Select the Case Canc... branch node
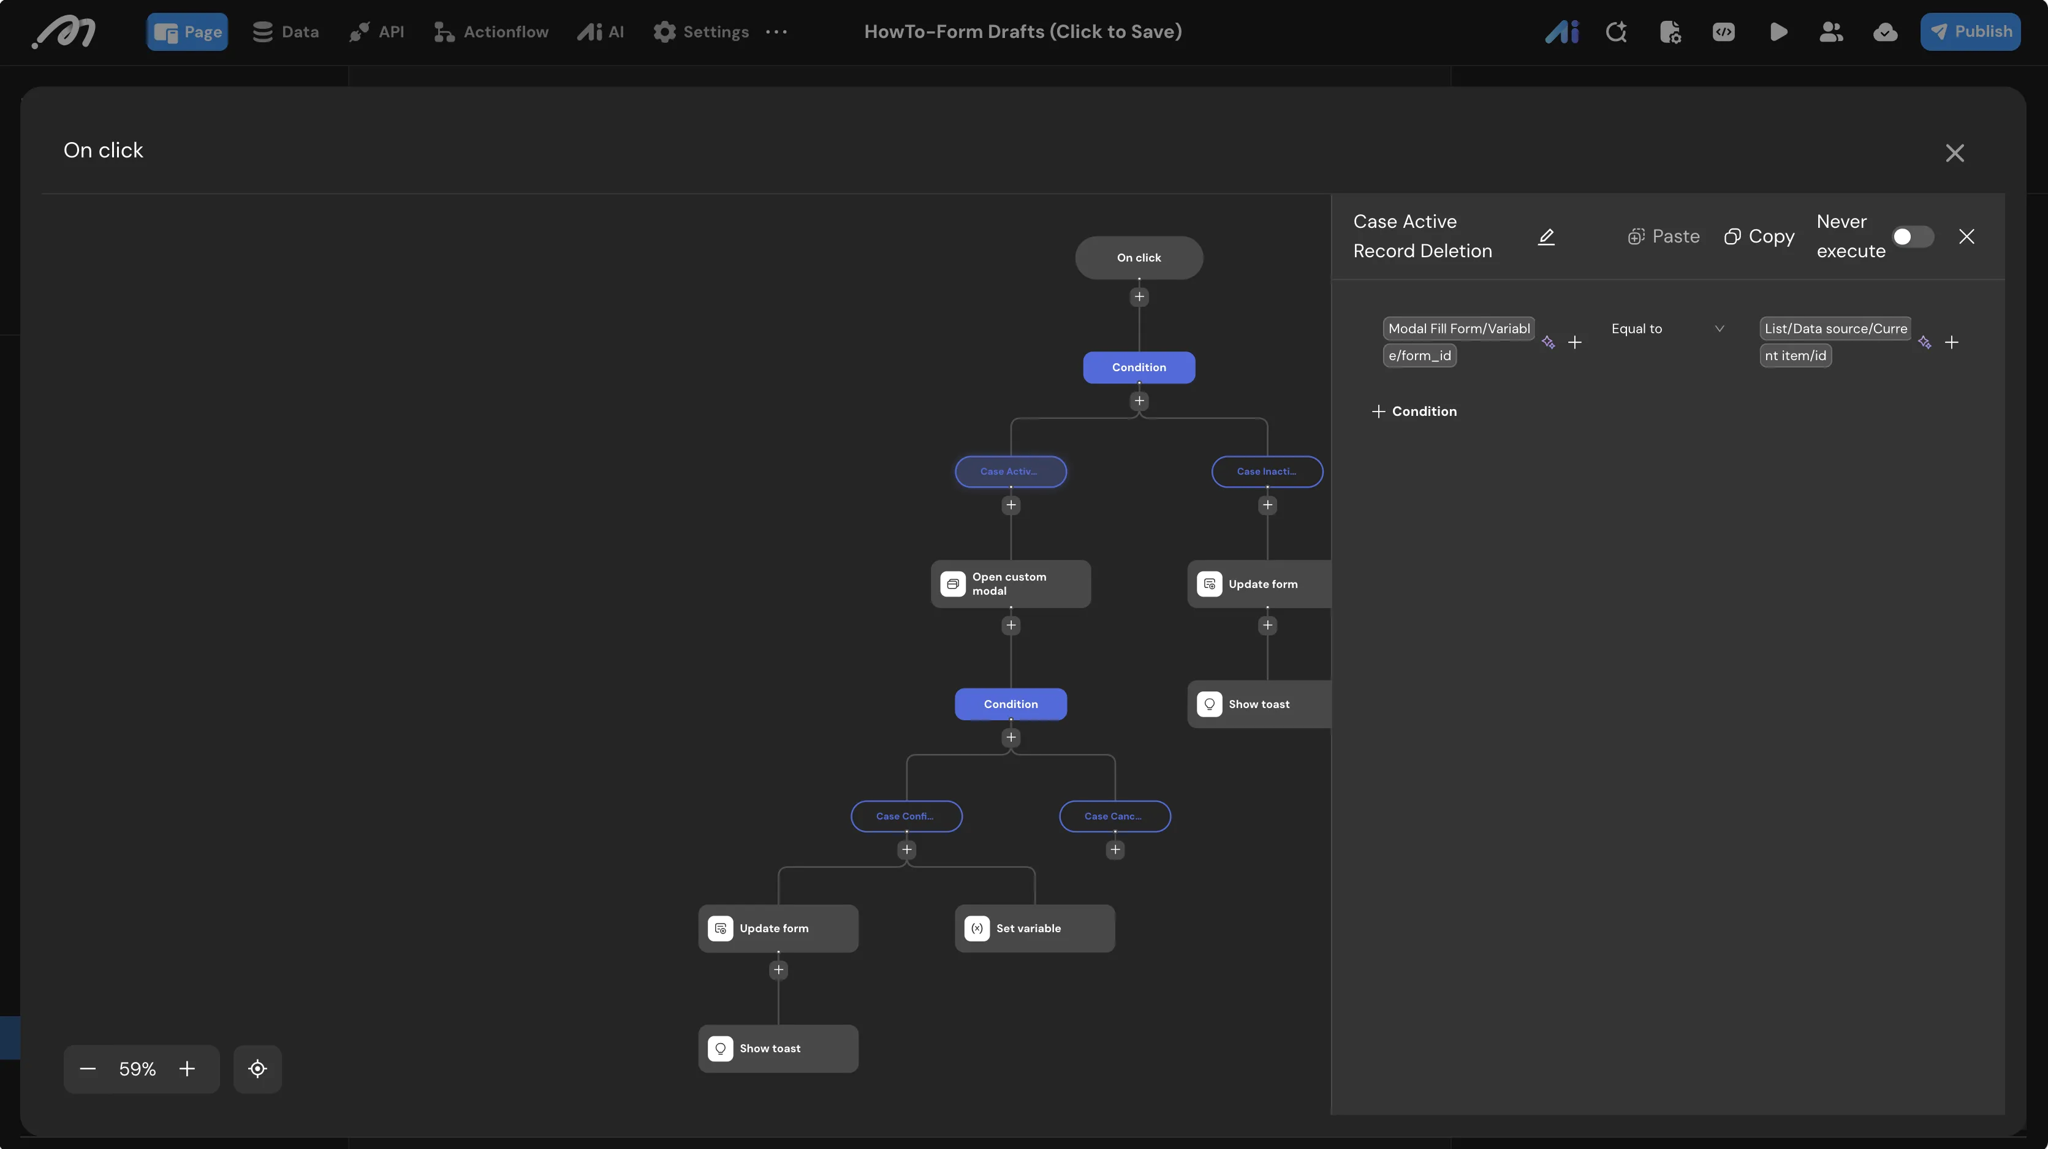2048x1149 pixels. pos(1115,816)
